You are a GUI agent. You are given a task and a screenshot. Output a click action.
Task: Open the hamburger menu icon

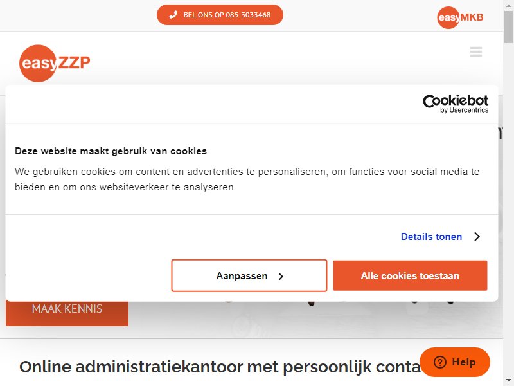tap(475, 52)
